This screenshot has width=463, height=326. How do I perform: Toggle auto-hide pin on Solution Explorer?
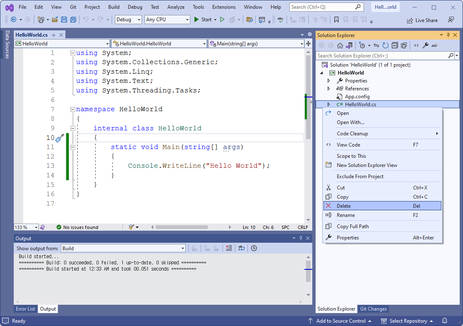[x=448, y=35]
